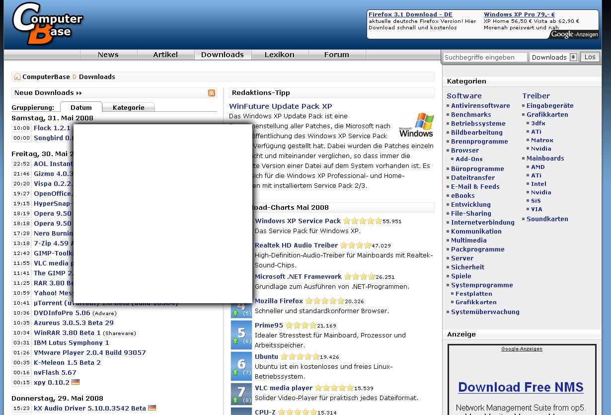
Task: Click the German flag beside xpy 0.10.2
Action: (76, 382)
